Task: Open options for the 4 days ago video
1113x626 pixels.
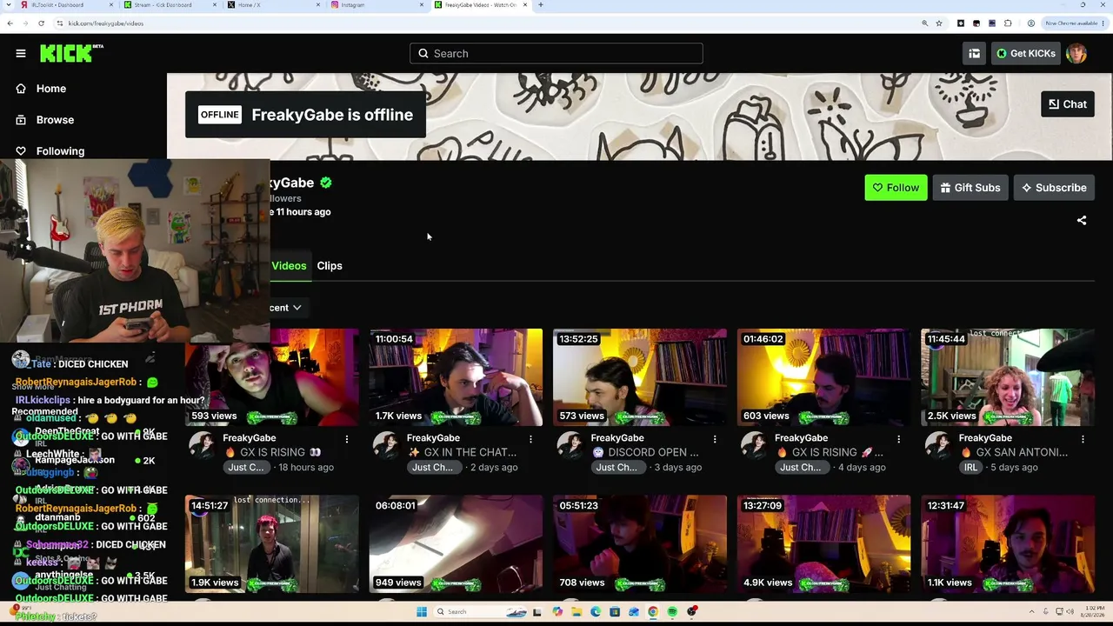Action: click(898, 439)
